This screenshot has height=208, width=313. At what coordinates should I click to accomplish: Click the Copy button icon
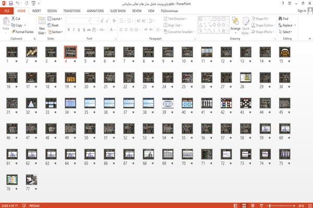13,26
